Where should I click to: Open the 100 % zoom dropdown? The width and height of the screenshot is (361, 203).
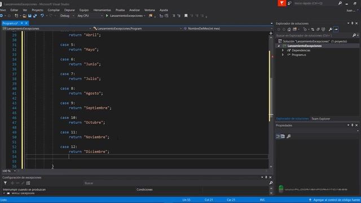tap(15, 171)
